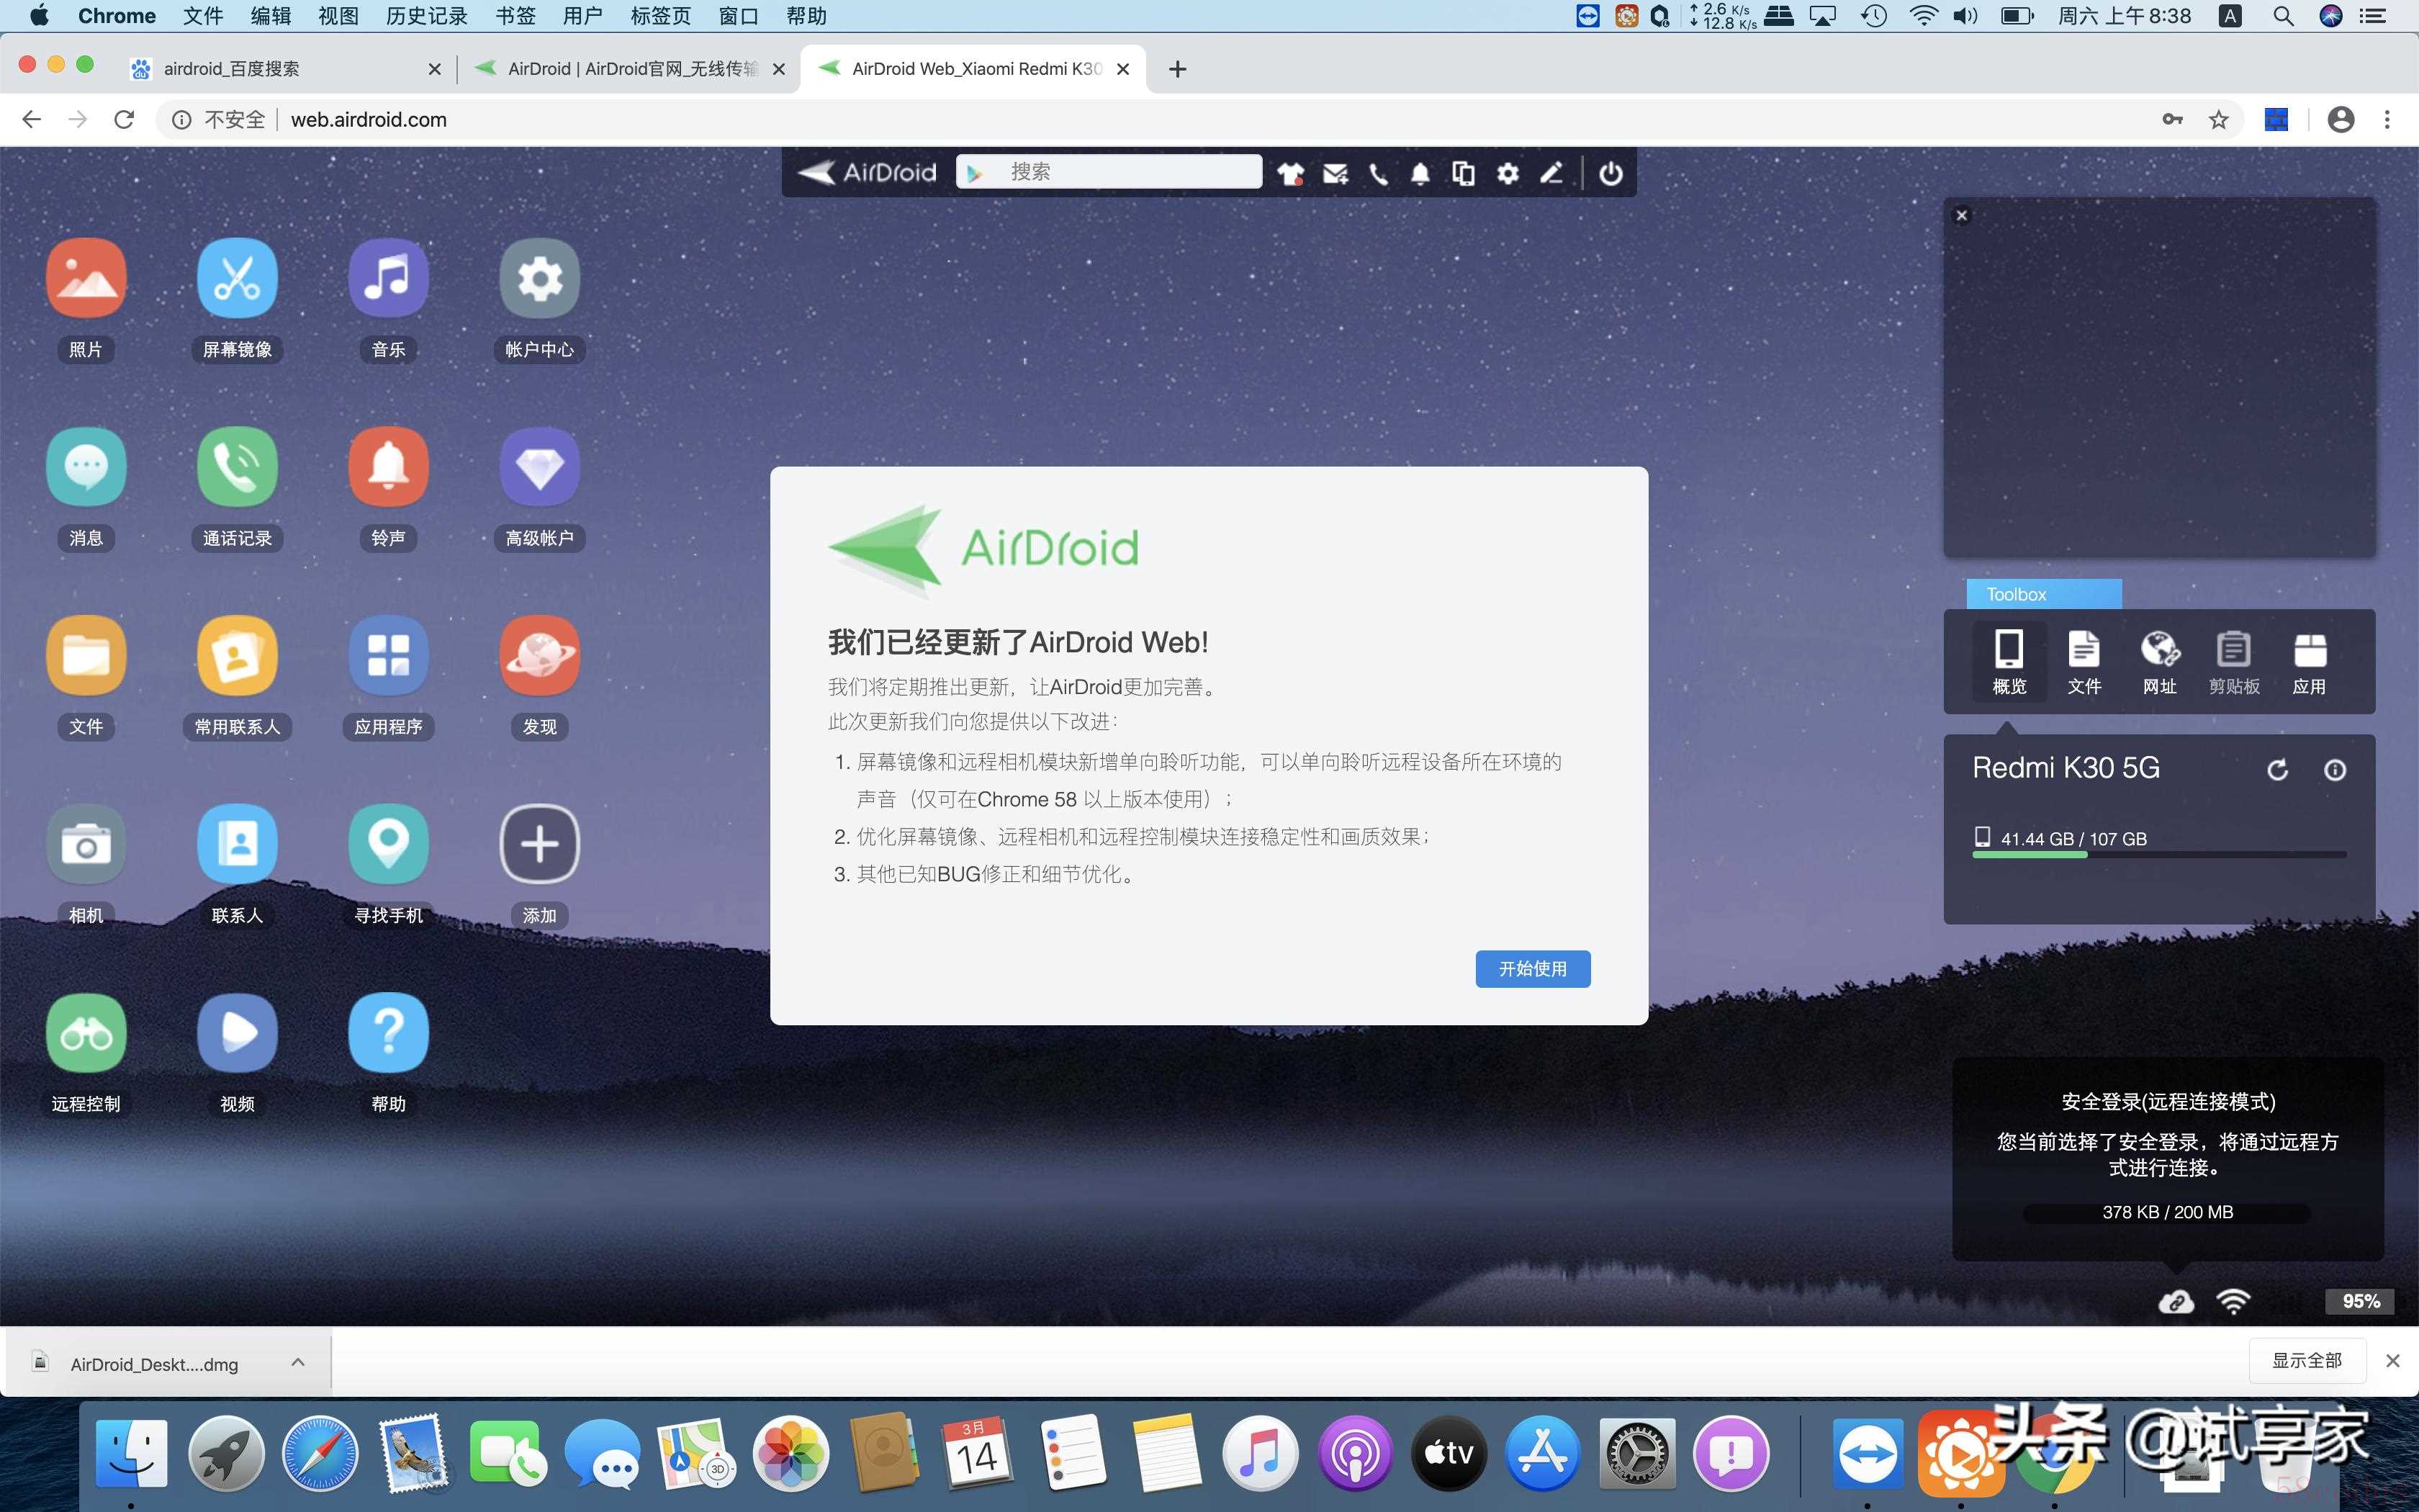
Task: Click the 不安全 site info indicator
Action: [x=220, y=119]
